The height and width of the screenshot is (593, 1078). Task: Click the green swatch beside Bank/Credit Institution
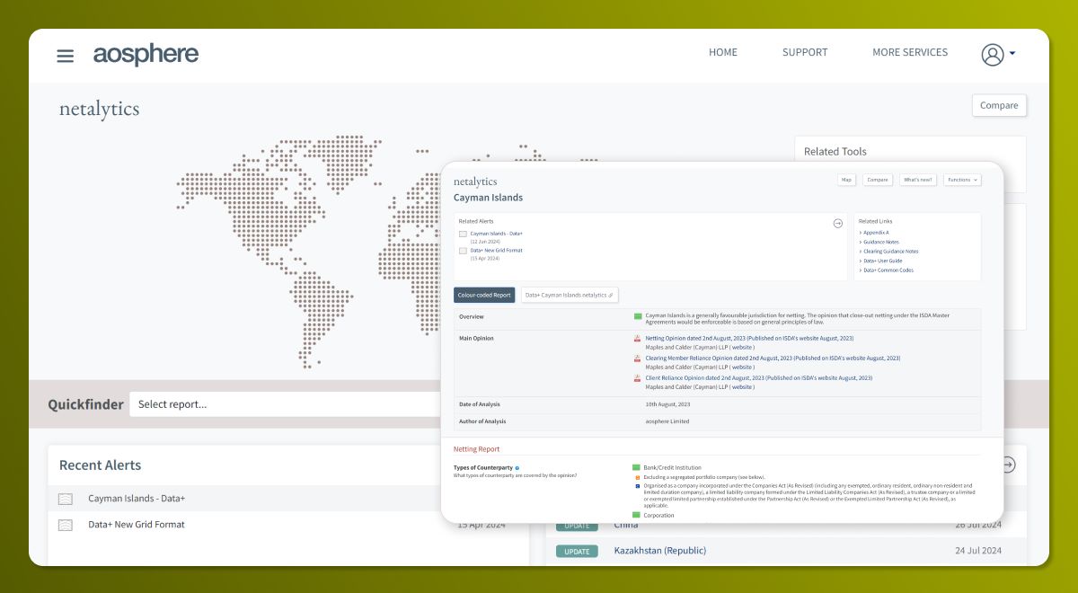(x=637, y=467)
